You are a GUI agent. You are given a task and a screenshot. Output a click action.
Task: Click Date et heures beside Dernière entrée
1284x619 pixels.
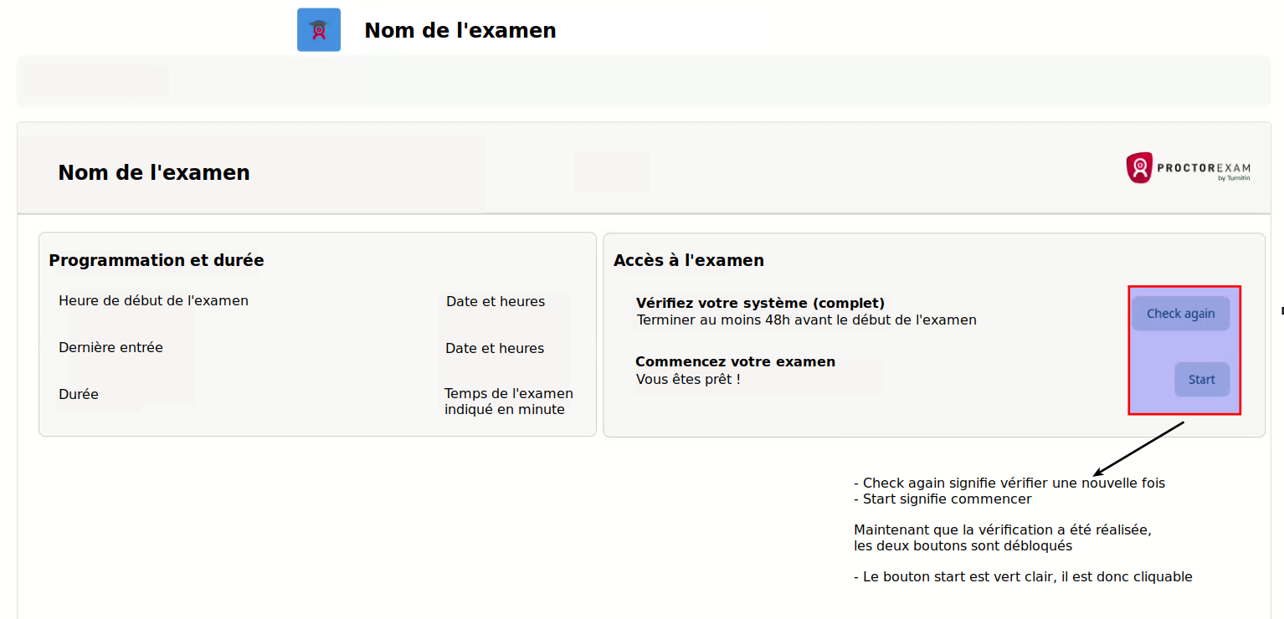coord(494,348)
